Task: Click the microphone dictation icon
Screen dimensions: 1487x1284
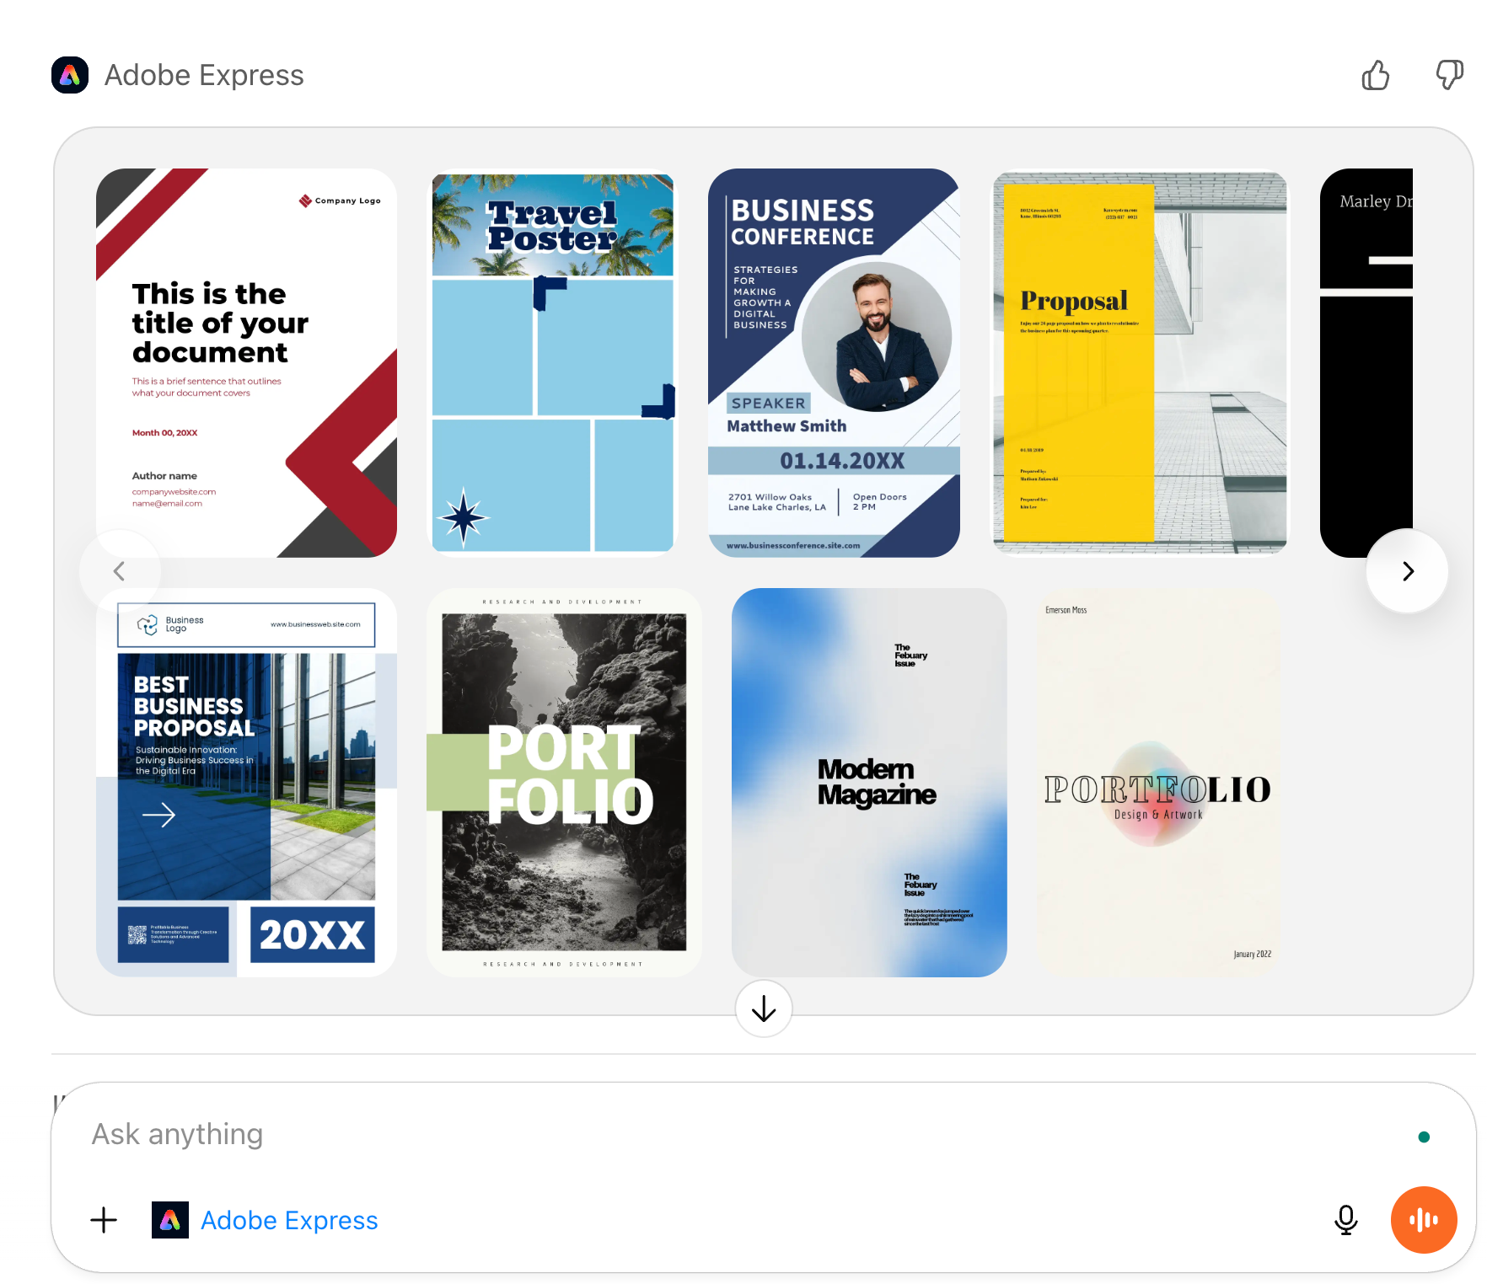Action: 1346,1219
